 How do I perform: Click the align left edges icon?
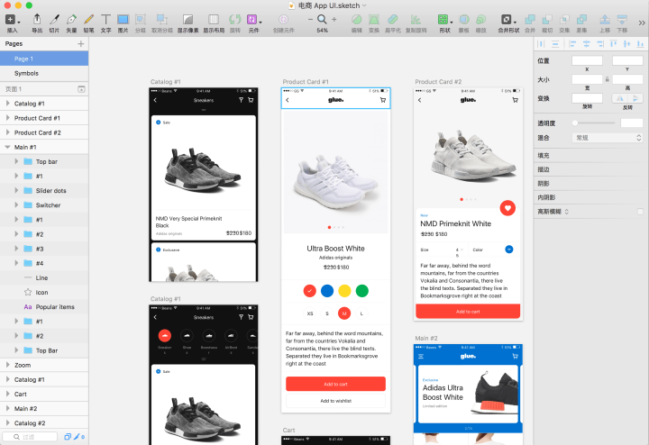click(x=572, y=43)
